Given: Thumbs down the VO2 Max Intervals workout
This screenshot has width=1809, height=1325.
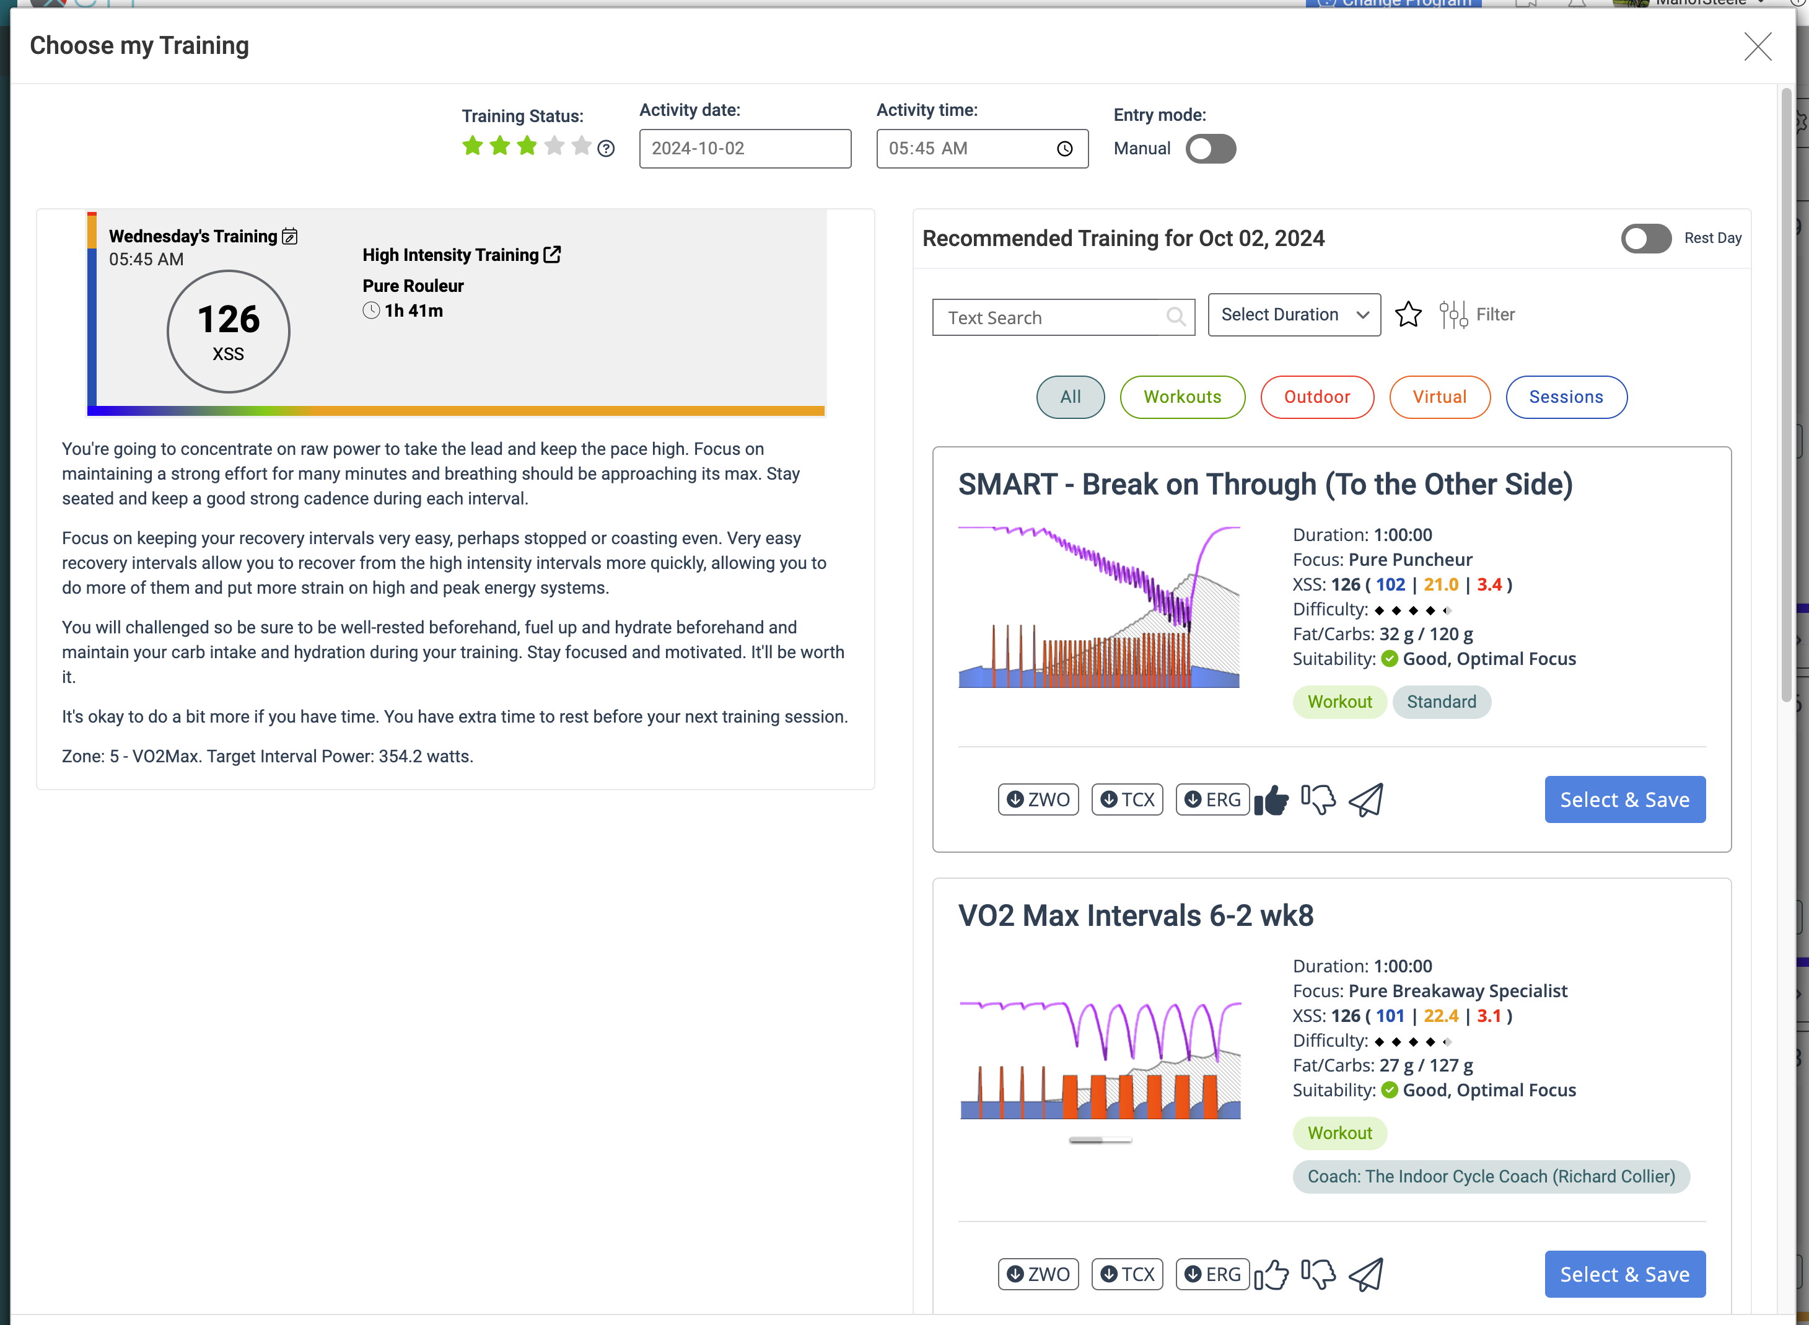Looking at the screenshot, I should pos(1318,1274).
